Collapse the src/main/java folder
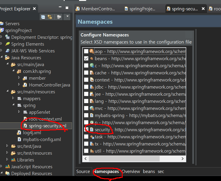This screenshot has width=221, height=181. pos(7,64)
